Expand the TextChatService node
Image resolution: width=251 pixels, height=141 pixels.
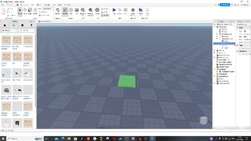[x=215, y=83]
